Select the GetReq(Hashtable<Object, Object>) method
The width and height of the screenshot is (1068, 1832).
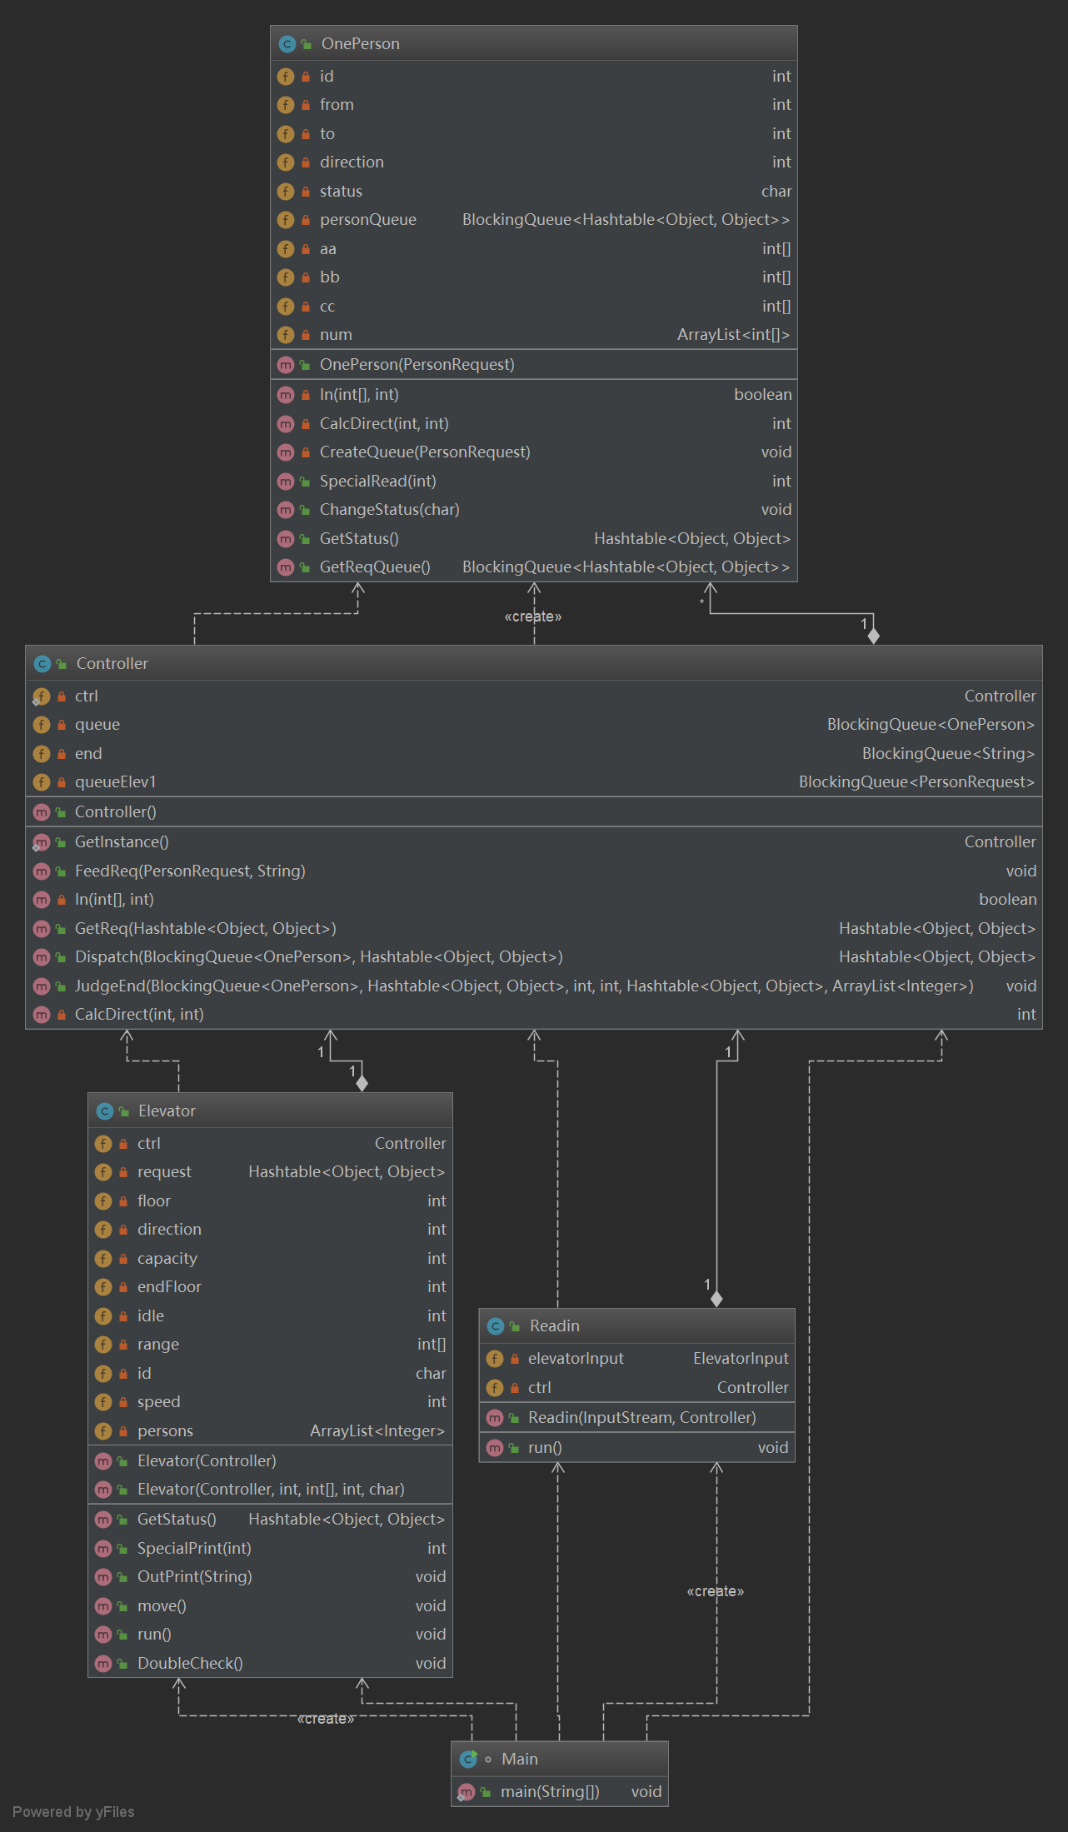pos(534,929)
